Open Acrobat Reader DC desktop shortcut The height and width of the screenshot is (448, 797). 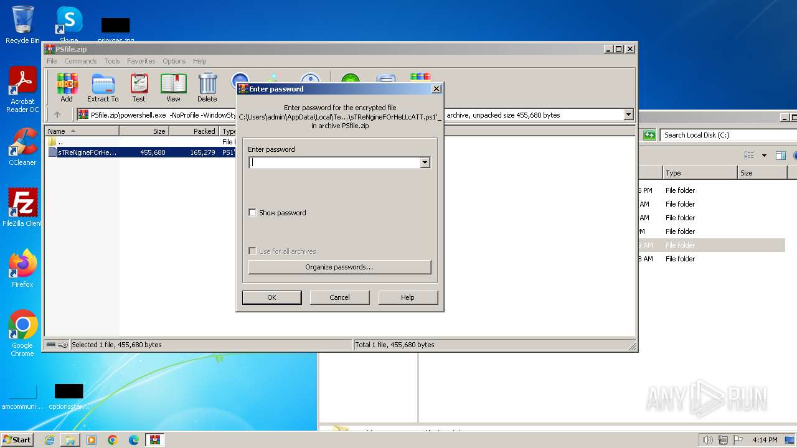[22, 90]
